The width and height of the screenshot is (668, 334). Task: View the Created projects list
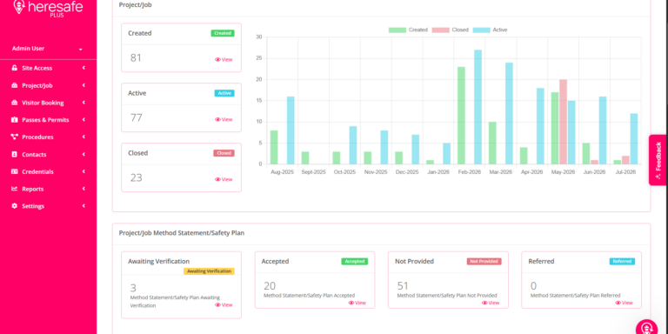[x=224, y=60]
